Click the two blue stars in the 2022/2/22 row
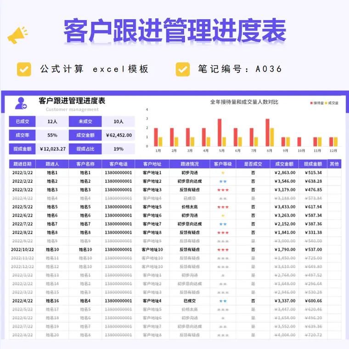 tap(223, 181)
